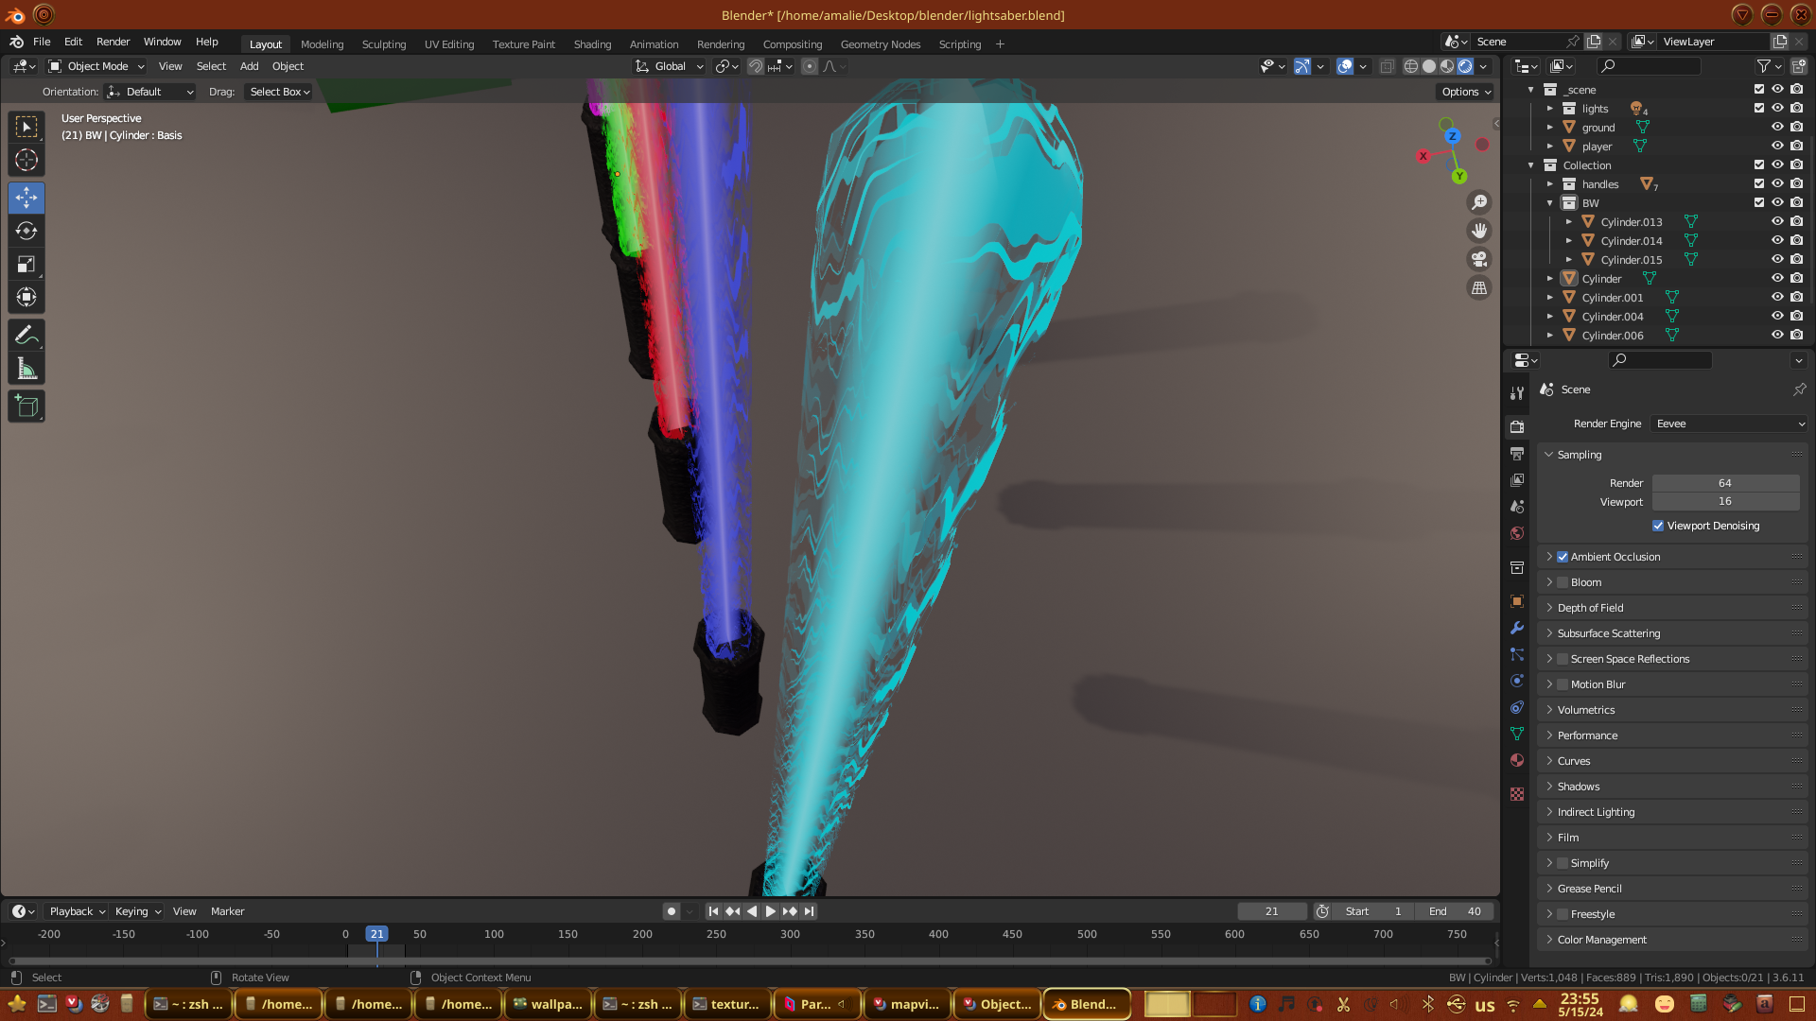The width and height of the screenshot is (1816, 1021).
Task: Toggle camera view in viewport
Action: [x=1479, y=259]
